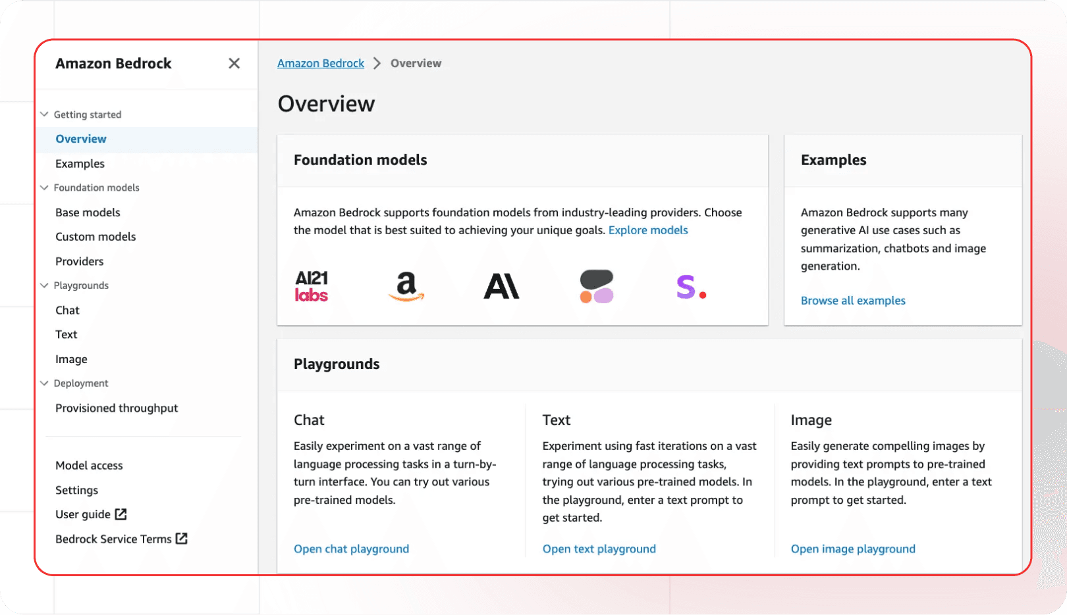Viewport: 1067px width, 615px height.
Task: Click the Amazon Bedrock breadcrumb link
Action: pos(321,63)
